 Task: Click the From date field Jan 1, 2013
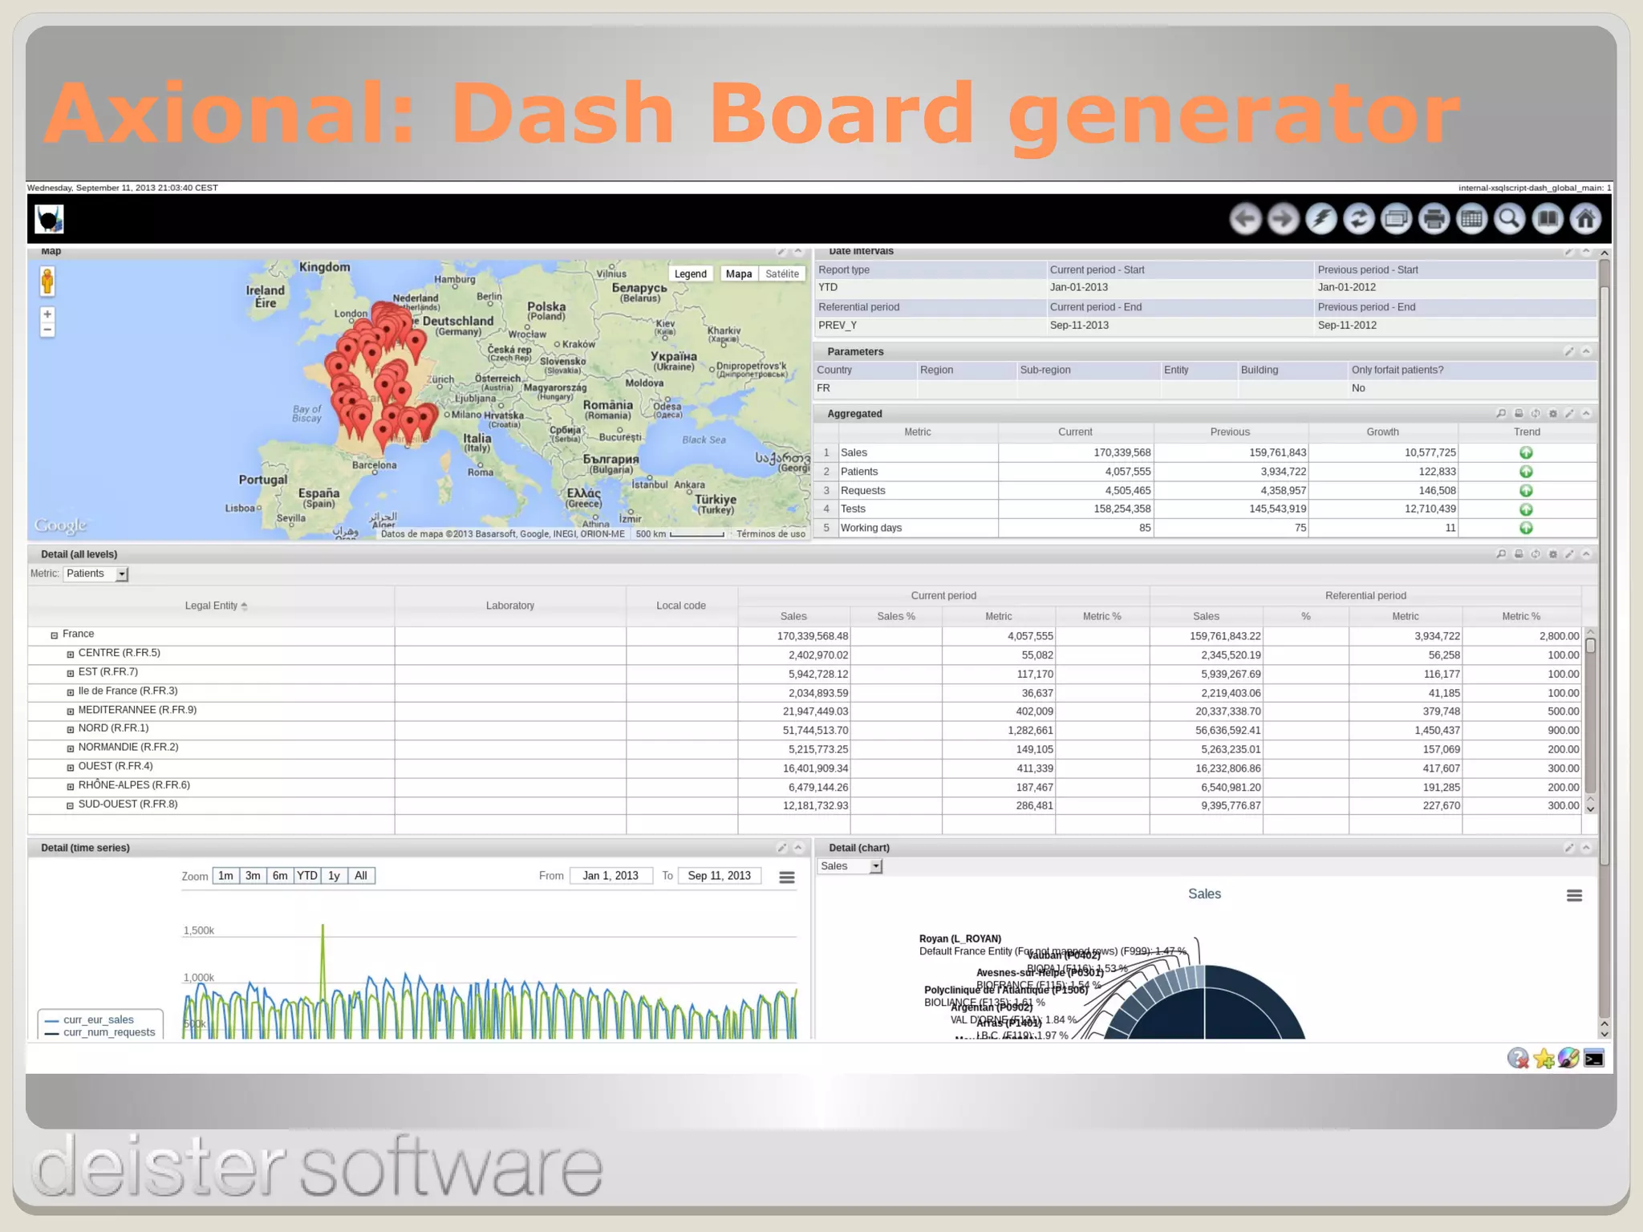611,876
